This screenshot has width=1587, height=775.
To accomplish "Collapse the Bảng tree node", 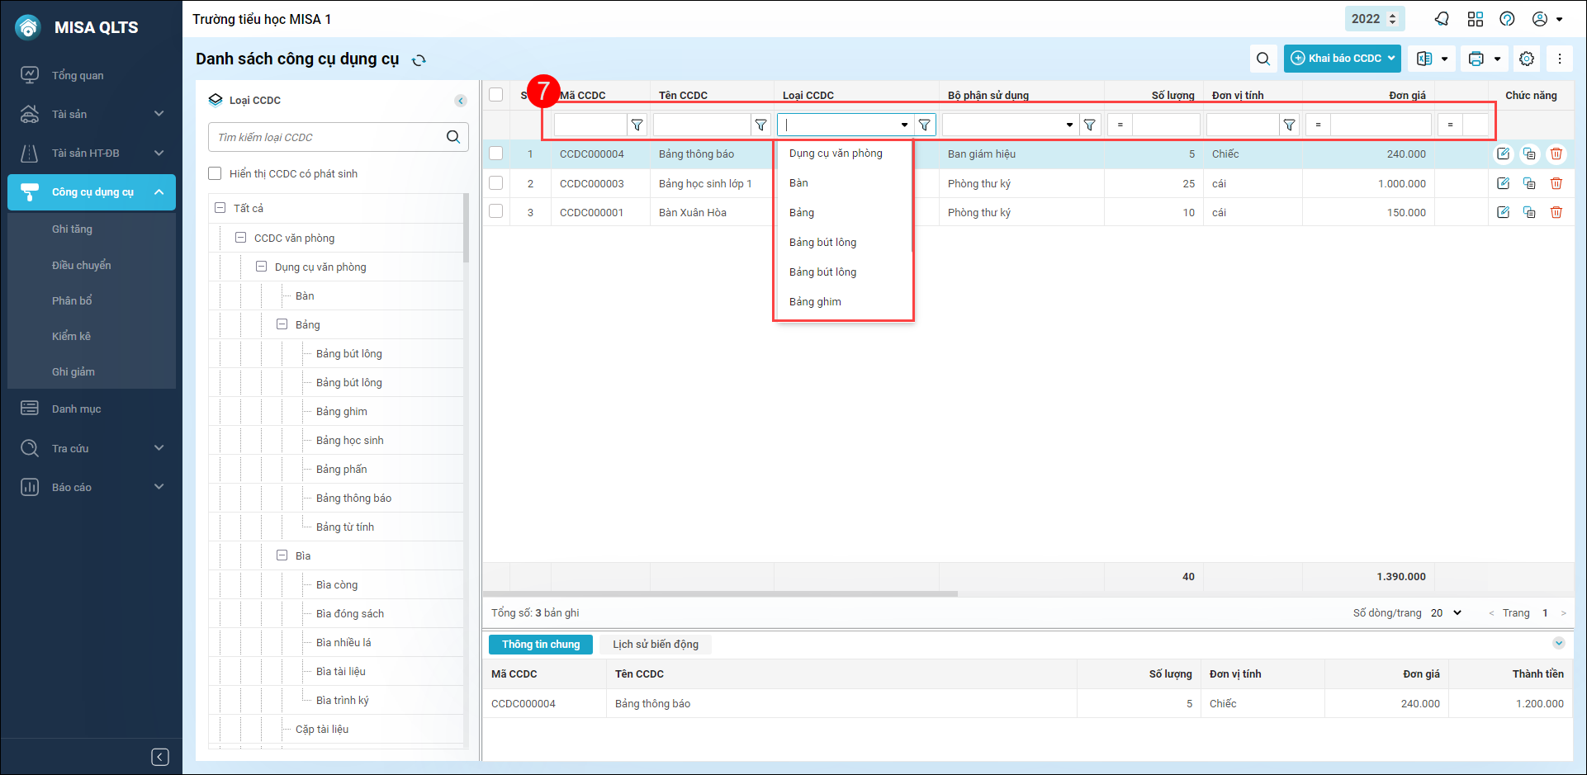I will 282,324.
